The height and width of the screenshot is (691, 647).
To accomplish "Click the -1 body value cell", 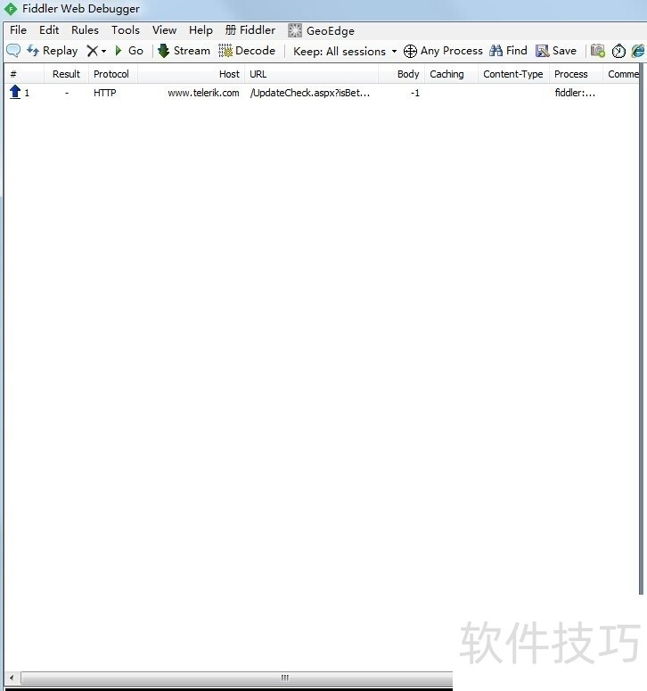I will pyautogui.click(x=415, y=93).
